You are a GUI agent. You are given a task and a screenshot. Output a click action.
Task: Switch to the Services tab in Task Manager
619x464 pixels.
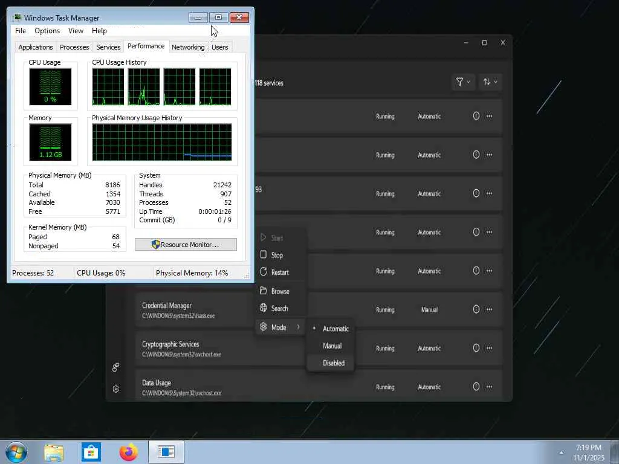coord(108,47)
